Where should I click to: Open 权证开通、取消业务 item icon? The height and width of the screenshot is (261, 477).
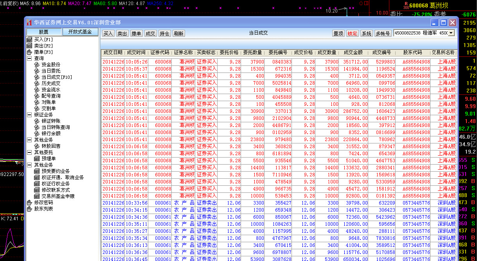pyautogui.click(x=37, y=178)
